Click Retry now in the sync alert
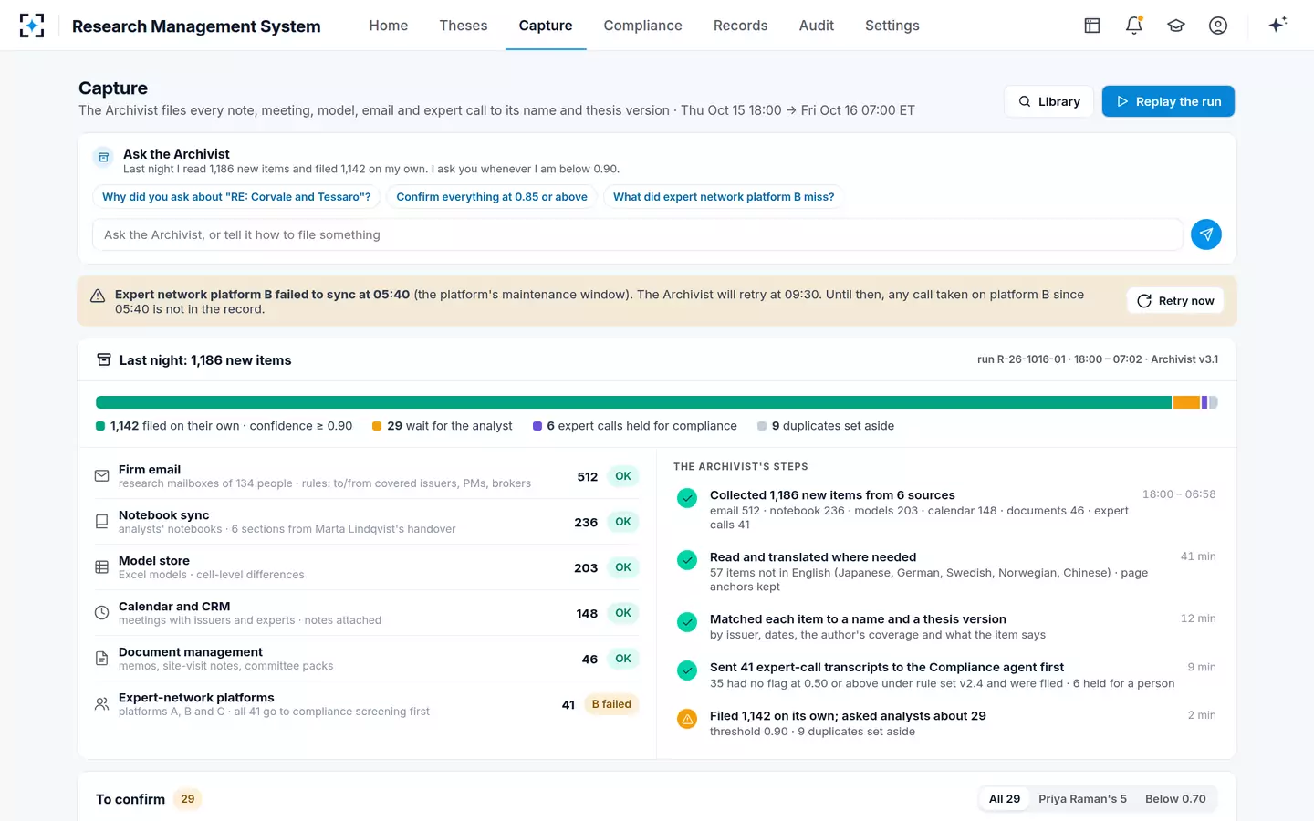This screenshot has height=821, width=1314. (x=1175, y=301)
